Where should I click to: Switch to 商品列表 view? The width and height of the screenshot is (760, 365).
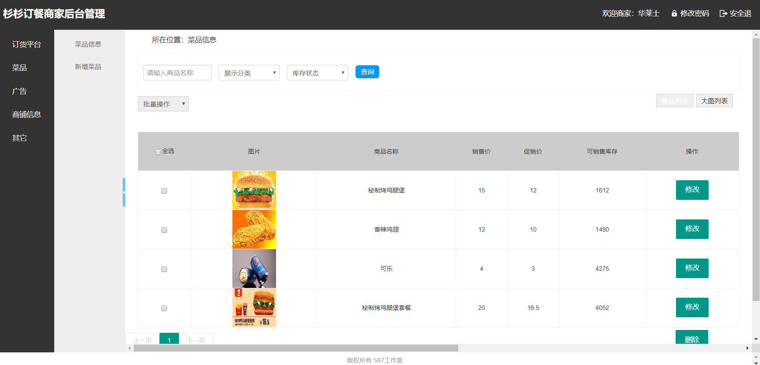pos(674,101)
